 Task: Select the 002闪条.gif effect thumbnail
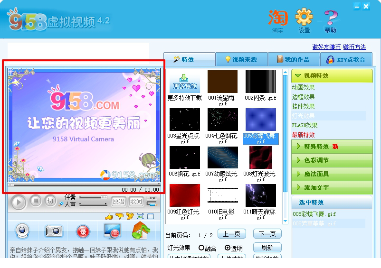point(261,82)
